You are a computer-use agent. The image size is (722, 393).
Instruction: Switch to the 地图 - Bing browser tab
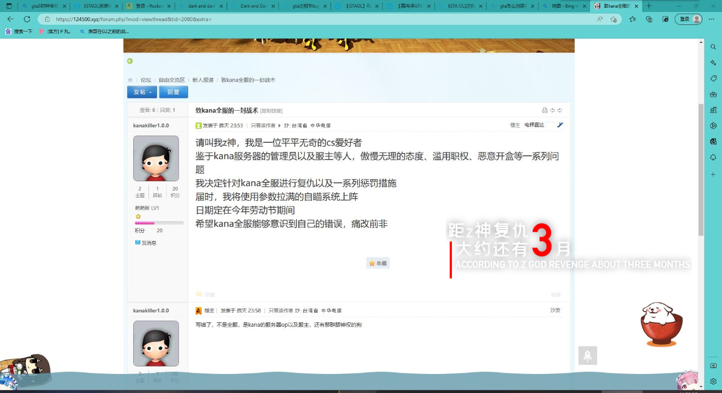pos(565,6)
